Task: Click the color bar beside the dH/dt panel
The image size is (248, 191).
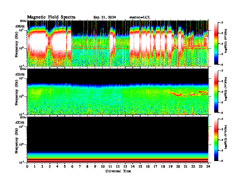Action: pos(216,44)
